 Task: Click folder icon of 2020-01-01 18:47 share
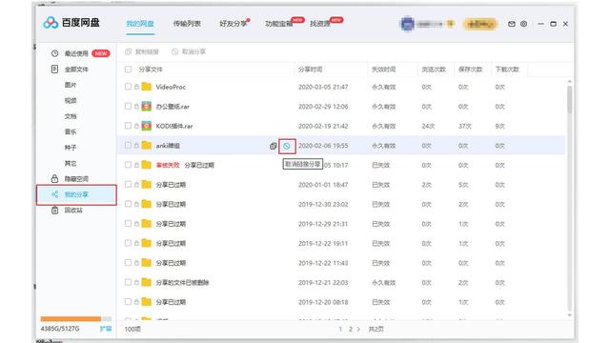pos(146,184)
